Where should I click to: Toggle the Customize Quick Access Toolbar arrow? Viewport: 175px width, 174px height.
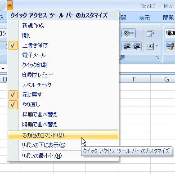tap(9, 5)
